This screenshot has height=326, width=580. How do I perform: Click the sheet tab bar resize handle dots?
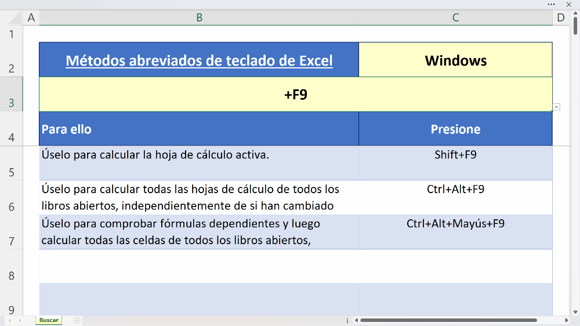pyautogui.click(x=347, y=320)
